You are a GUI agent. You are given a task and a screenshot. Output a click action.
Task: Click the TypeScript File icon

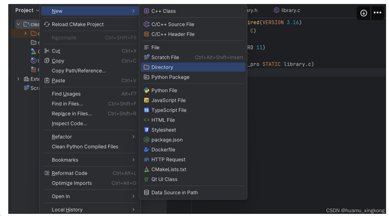[146, 110]
